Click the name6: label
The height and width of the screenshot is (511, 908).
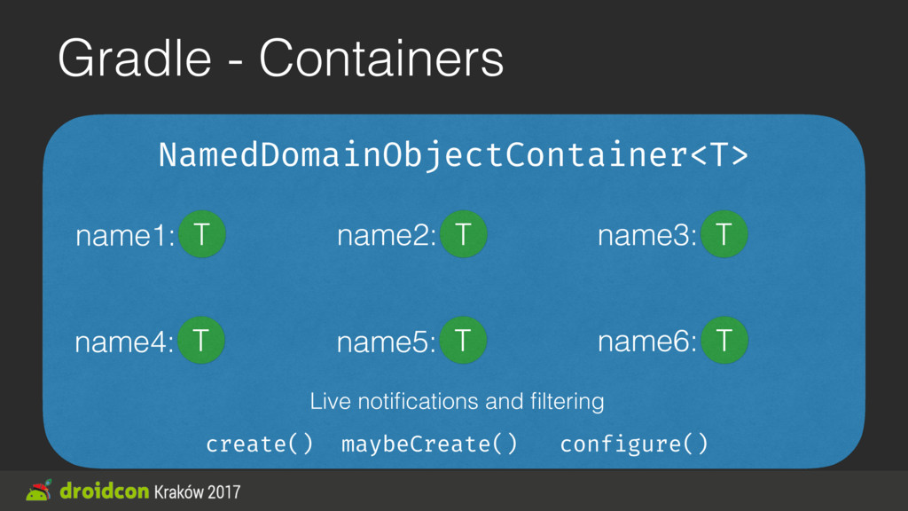tap(647, 342)
